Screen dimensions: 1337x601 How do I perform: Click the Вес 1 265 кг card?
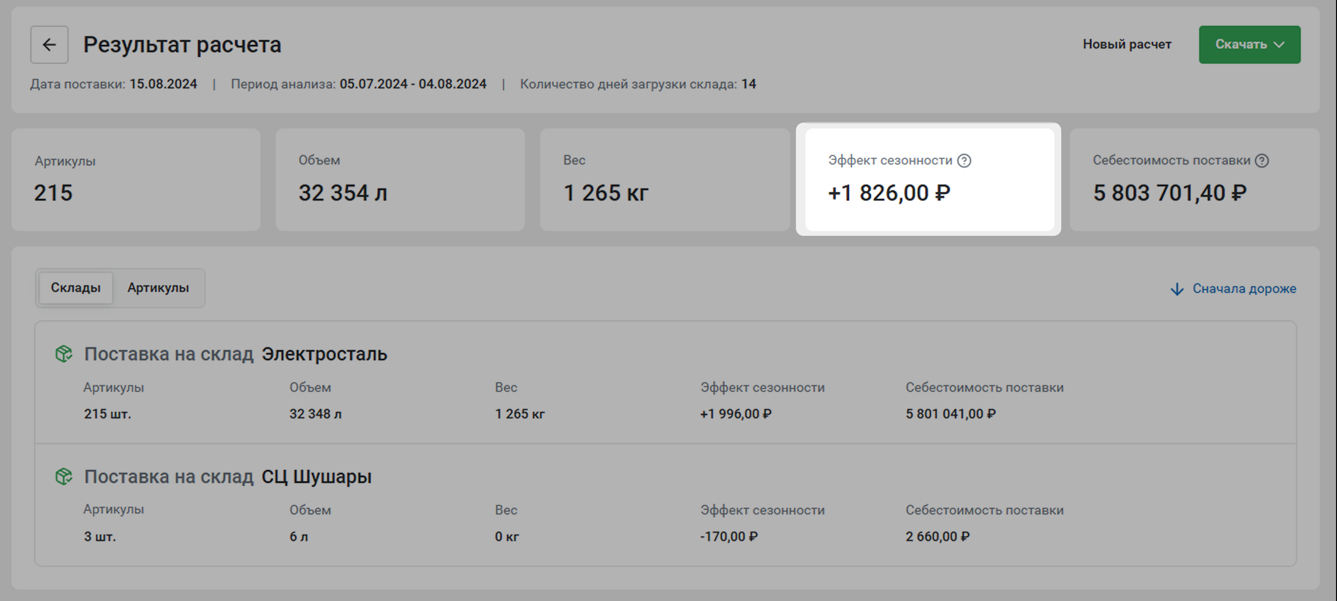click(x=664, y=180)
